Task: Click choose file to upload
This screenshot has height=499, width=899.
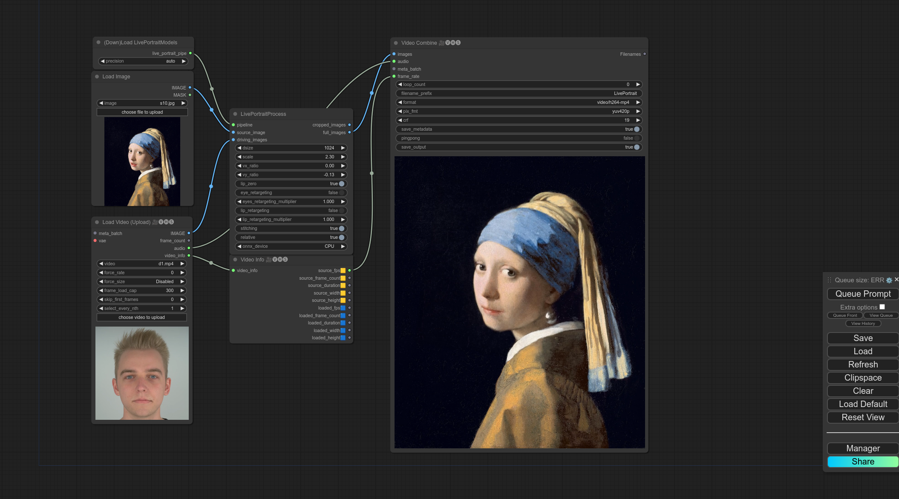Action: tap(142, 112)
